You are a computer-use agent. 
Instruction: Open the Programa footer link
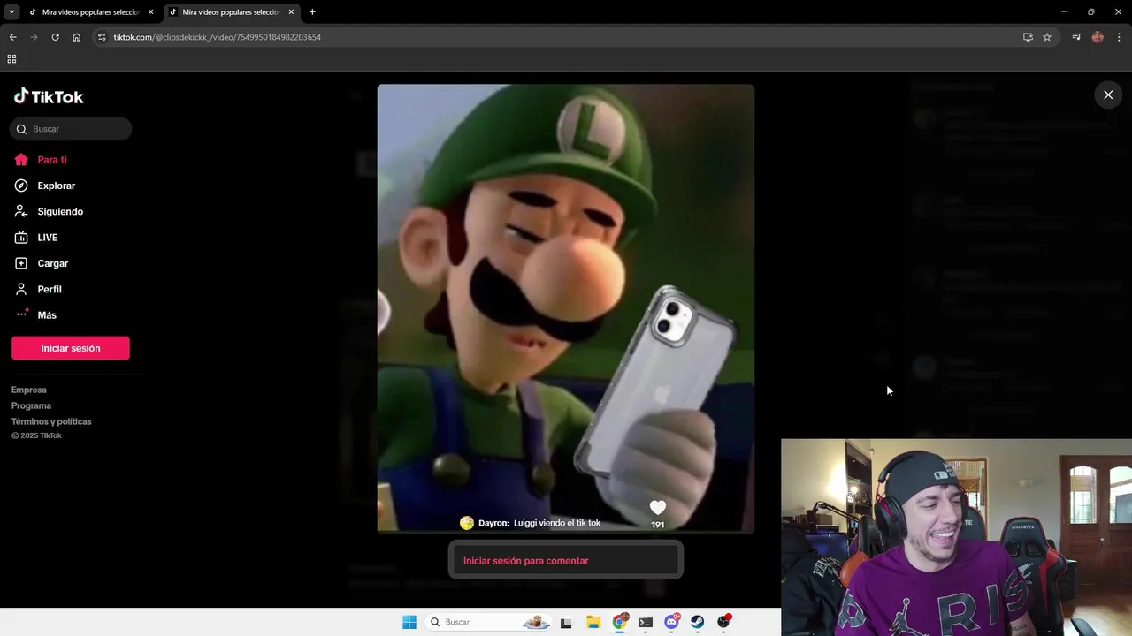[x=31, y=405]
